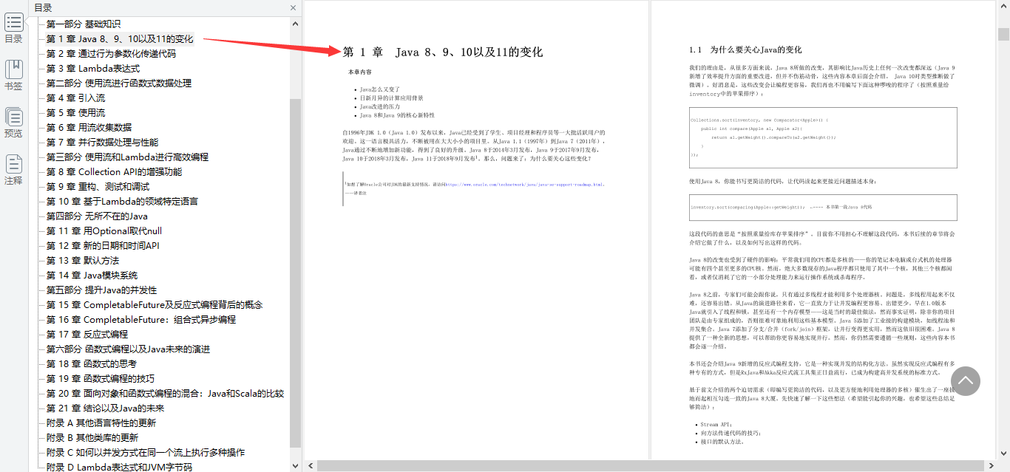Open 附录 C 如何以并发方式在同一个流上执行多种操作
This screenshot has height=472, width=1010.
(x=146, y=452)
